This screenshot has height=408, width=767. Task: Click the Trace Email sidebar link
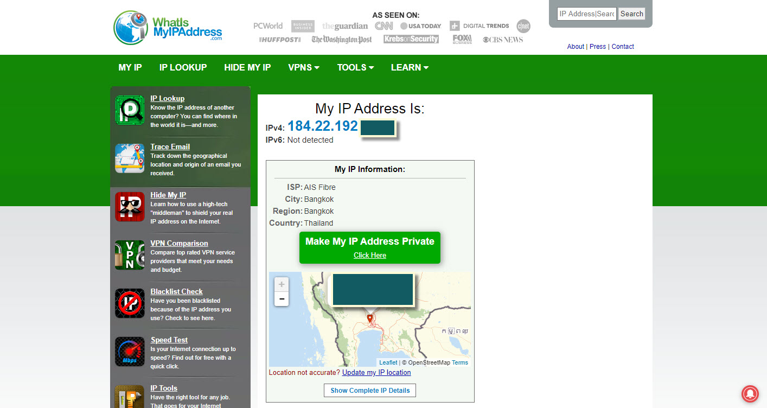170,146
